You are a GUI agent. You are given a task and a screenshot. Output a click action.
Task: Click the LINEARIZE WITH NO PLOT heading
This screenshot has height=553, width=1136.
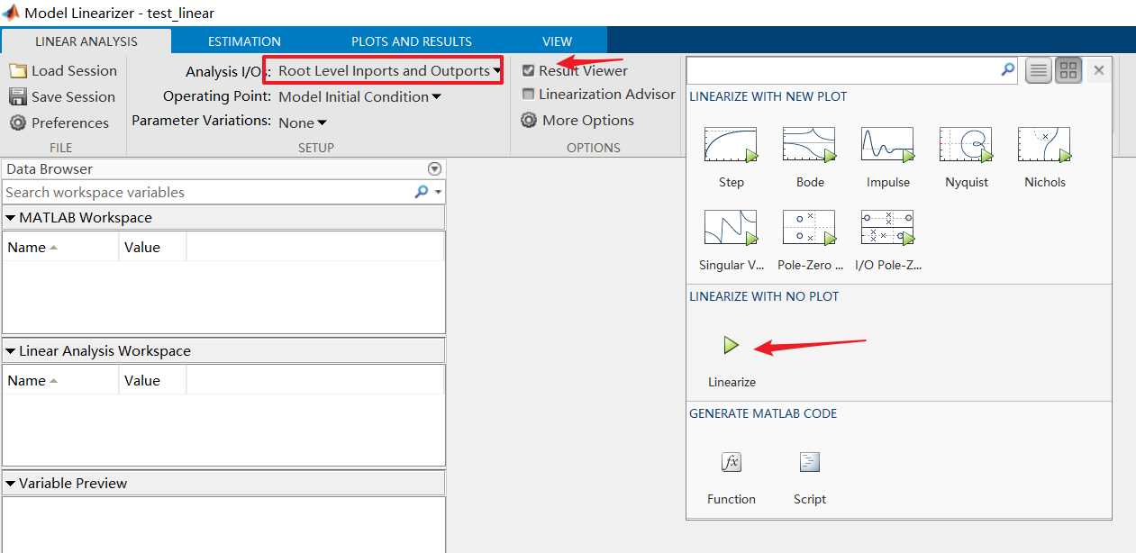coord(764,296)
